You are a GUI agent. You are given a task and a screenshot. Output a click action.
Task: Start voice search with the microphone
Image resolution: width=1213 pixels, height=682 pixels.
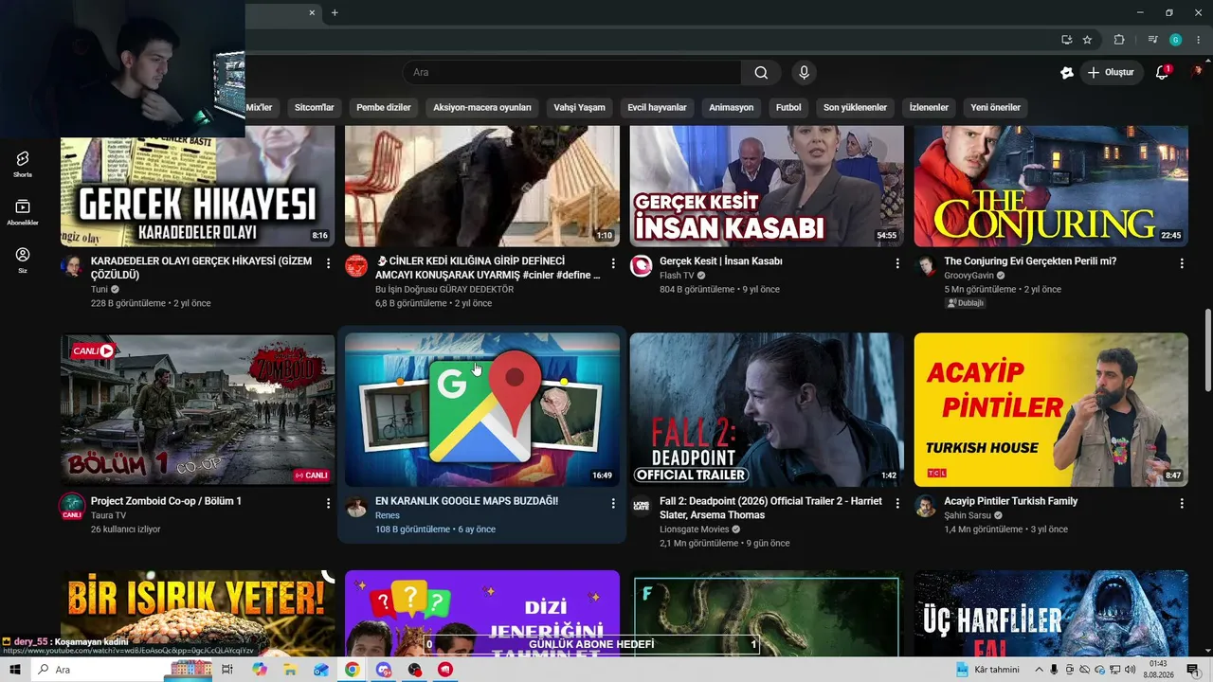[x=804, y=73]
